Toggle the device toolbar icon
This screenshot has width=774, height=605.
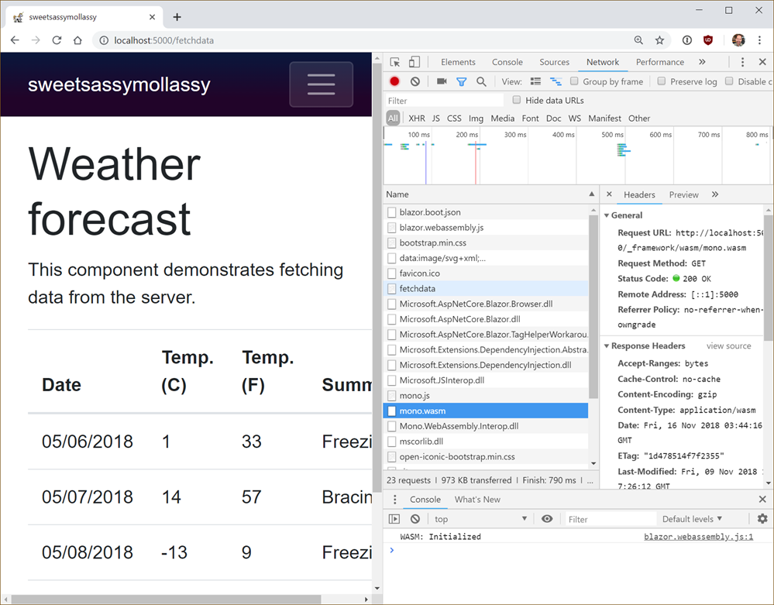click(415, 62)
